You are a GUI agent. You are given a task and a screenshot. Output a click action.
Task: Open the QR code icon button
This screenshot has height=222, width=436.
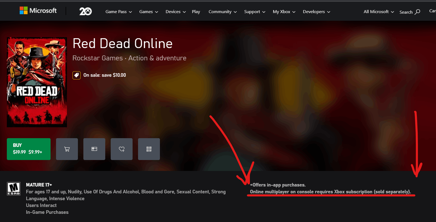pos(149,149)
